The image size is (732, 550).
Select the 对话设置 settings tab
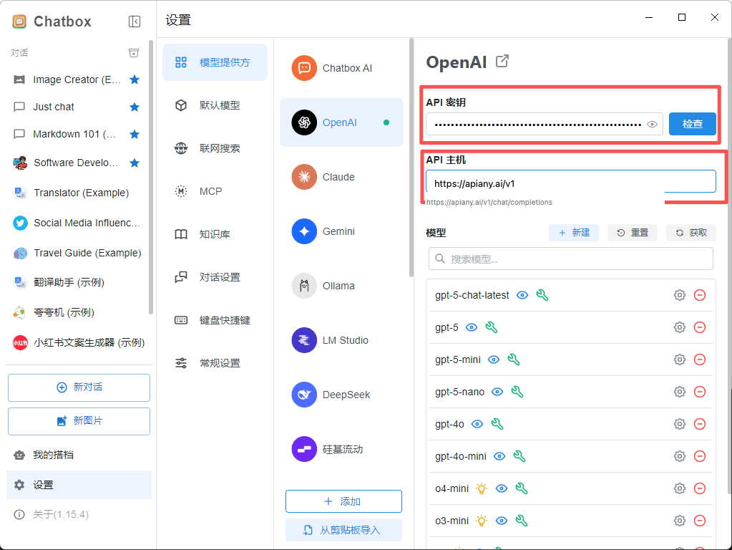click(x=215, y=277)
